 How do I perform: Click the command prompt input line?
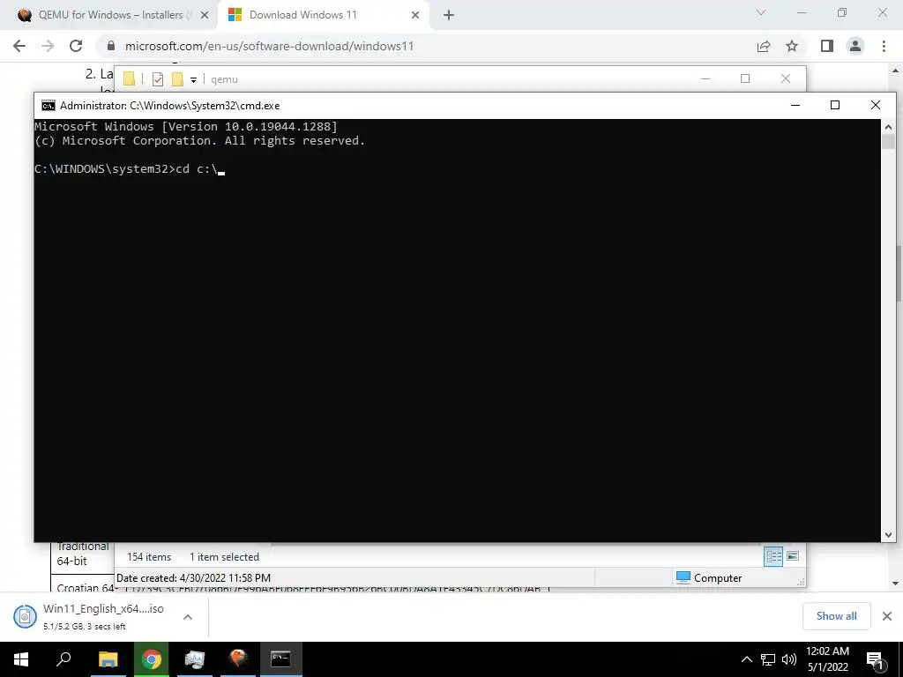tap(130, 169)
